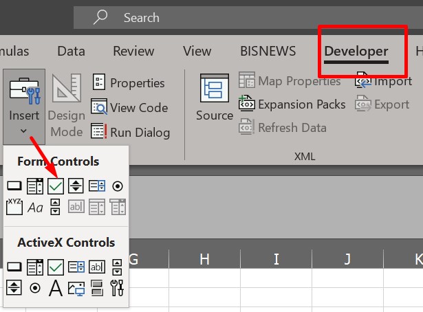Viewport: 423px width, 312px height.
Task: Choose the ActiveX combo box control
Action: coord(35,267)
